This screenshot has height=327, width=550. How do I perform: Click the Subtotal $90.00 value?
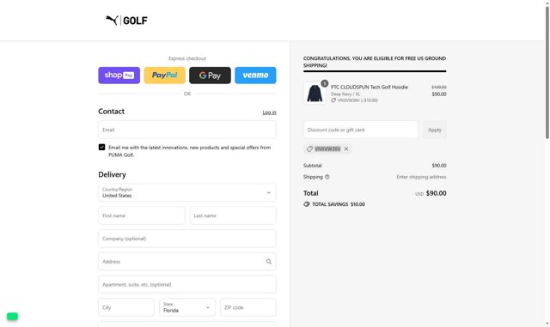coord(439,166)
